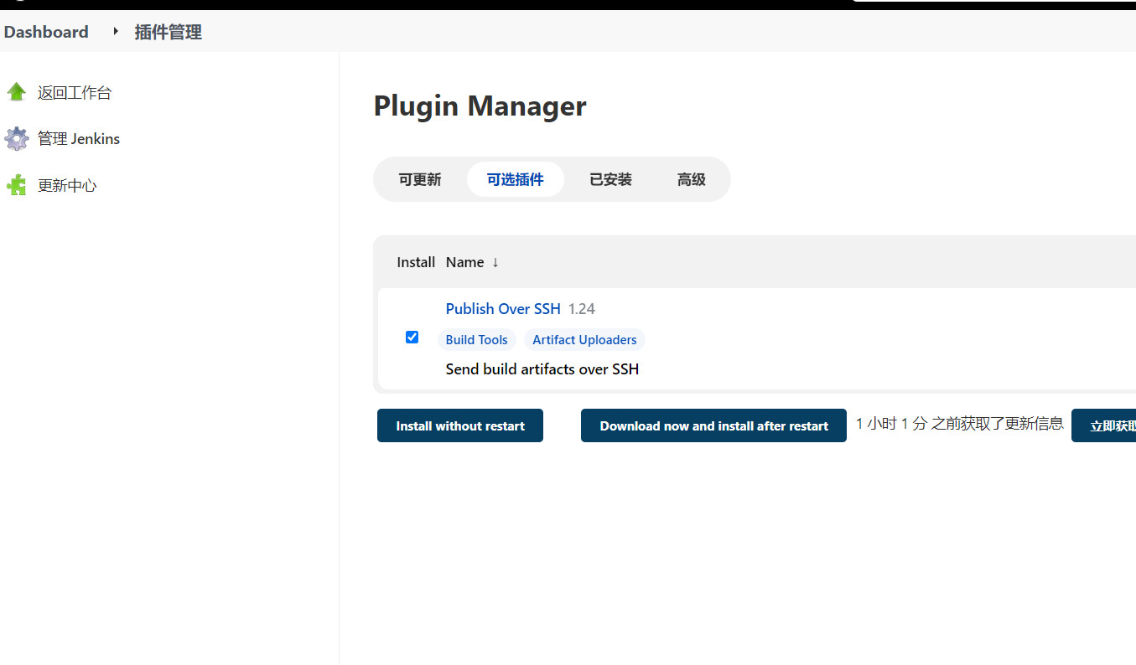
Task: Open the 已安装 tab
Action: (x=610, y=179)
